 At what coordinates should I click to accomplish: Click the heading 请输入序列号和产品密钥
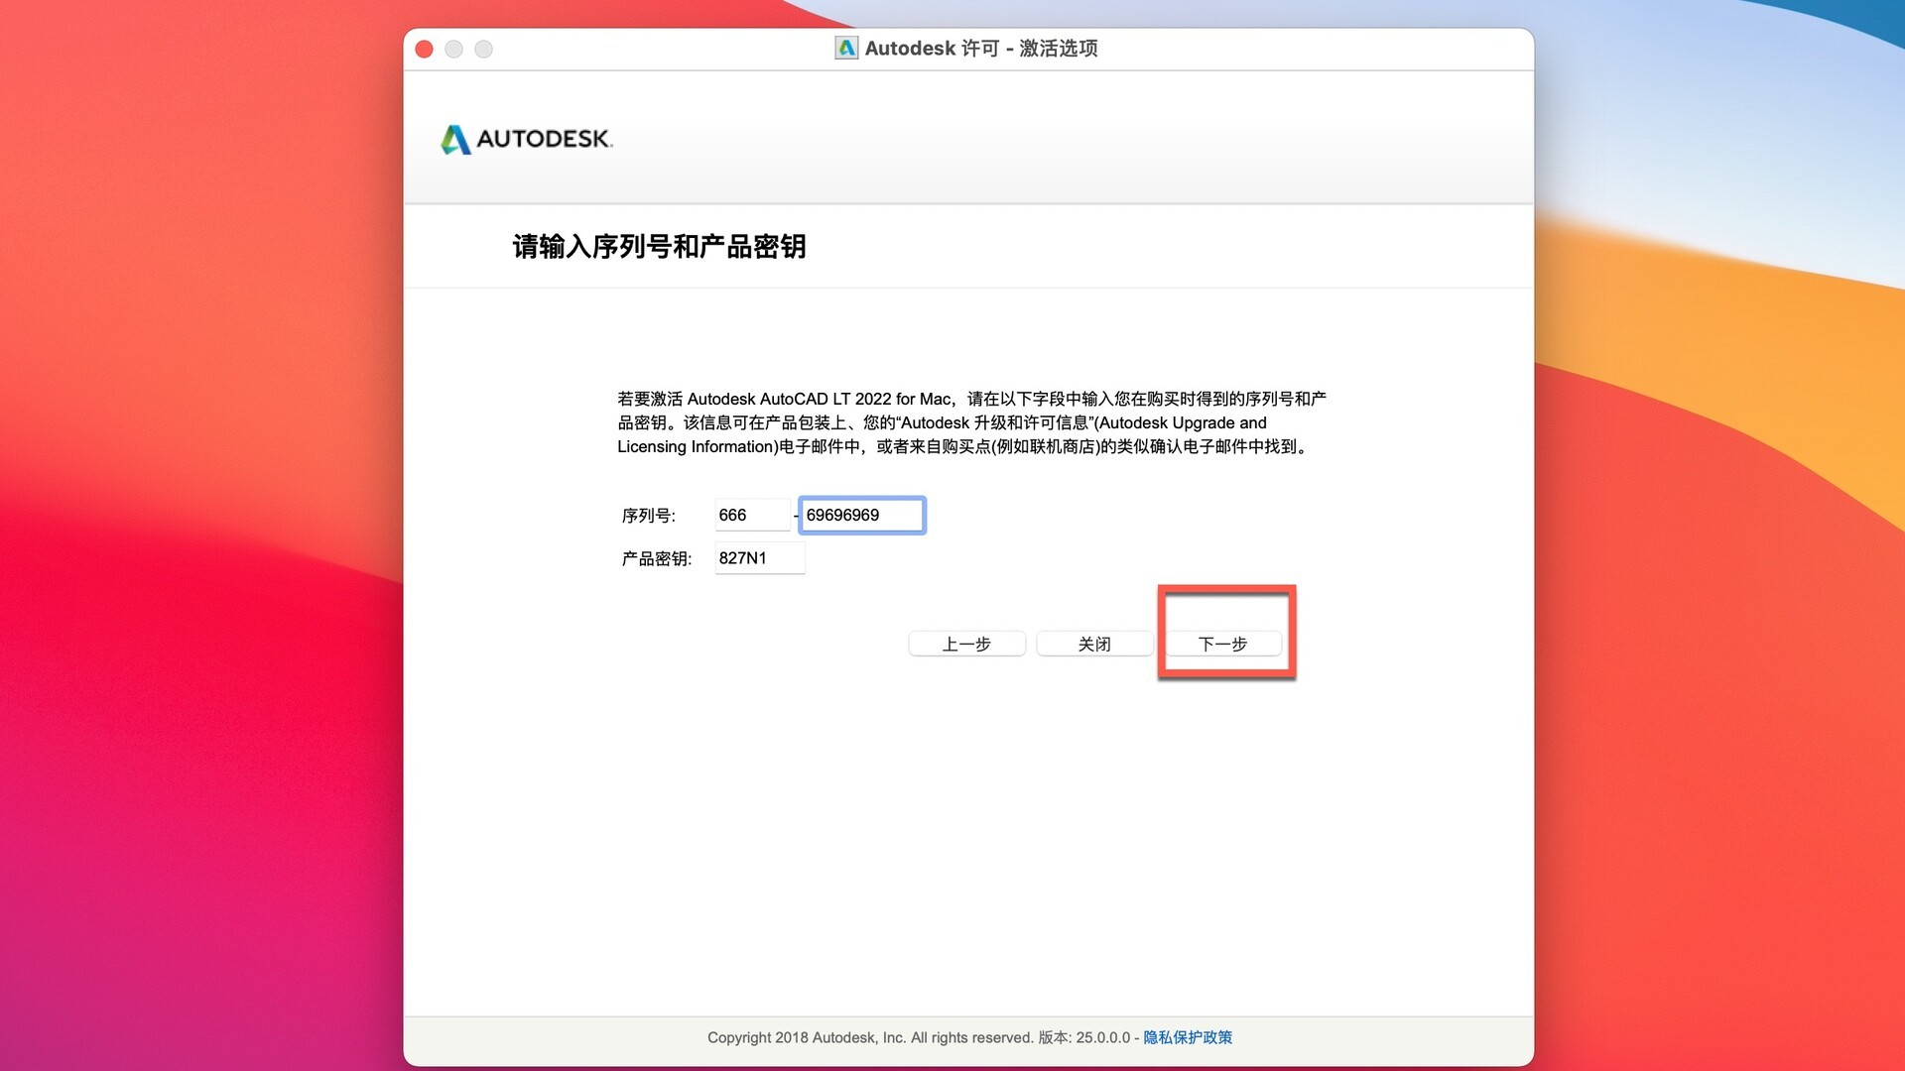(x=659, y=246)
